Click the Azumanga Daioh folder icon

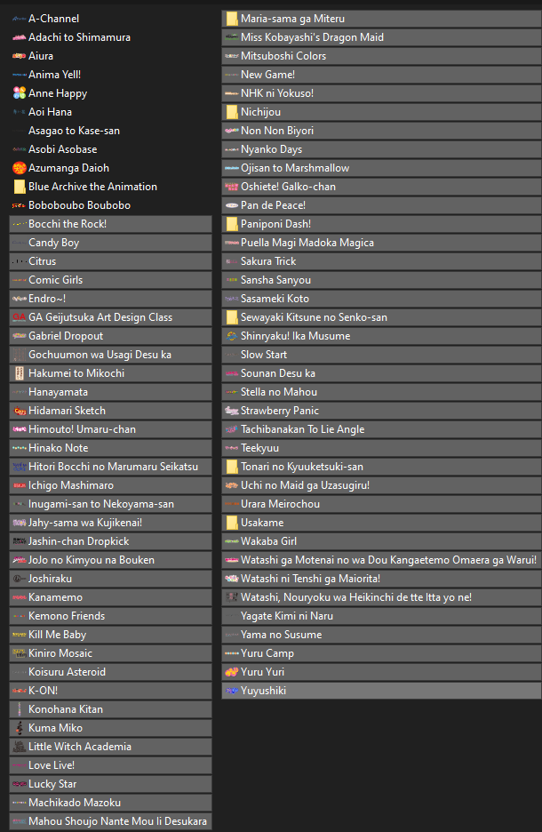tap(19, 168)
